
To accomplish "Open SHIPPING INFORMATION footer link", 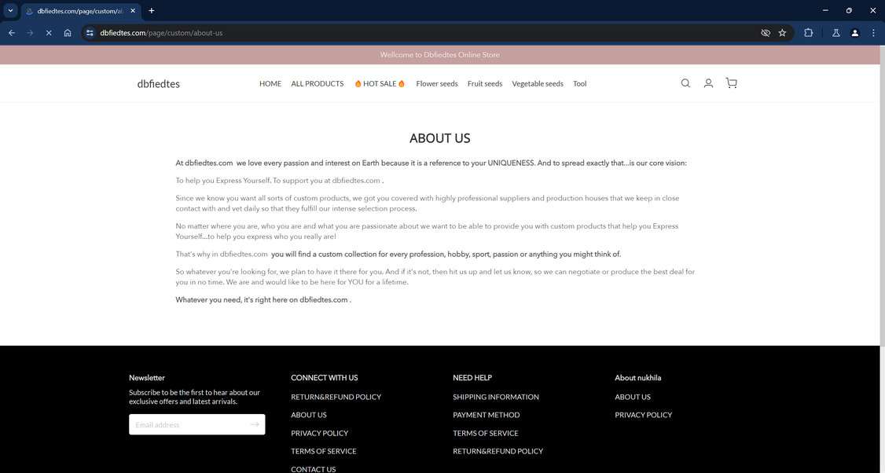I will point(496,397).
